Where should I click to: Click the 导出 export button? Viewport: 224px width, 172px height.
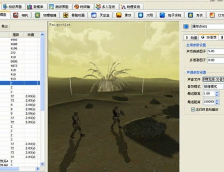4,26
